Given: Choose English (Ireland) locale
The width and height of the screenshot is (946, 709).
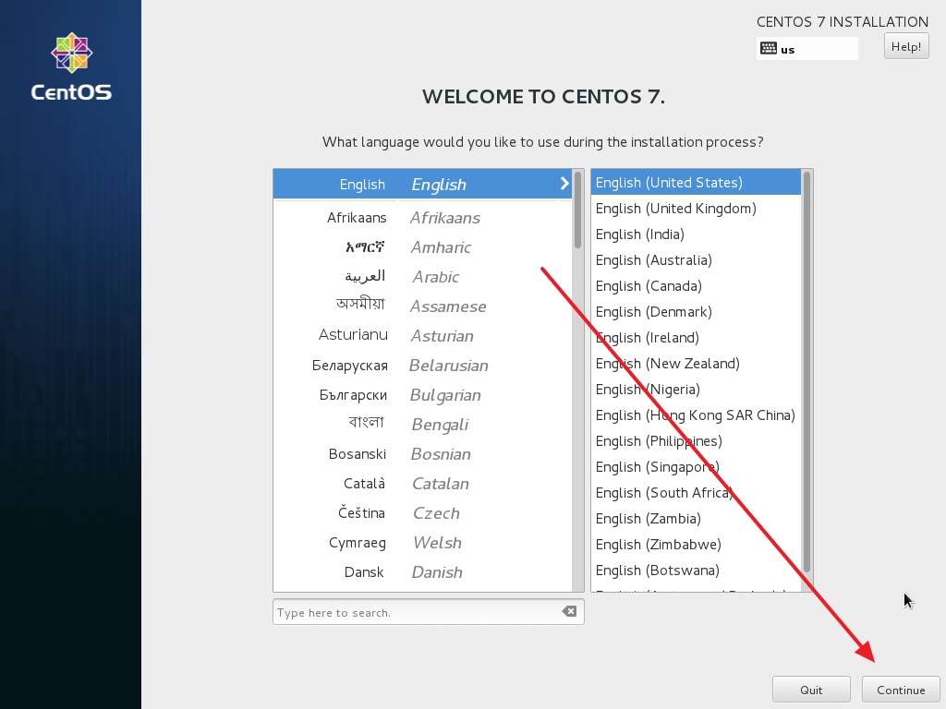Looking at the screenshot, I should [x=697, y=338].
